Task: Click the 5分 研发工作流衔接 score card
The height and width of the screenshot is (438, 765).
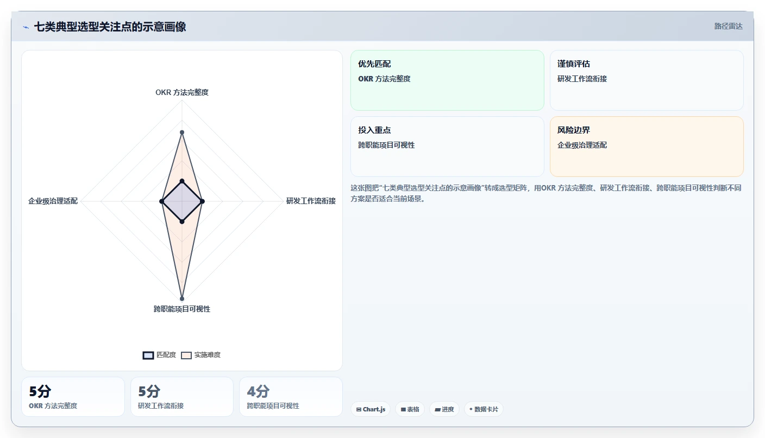Action: pos(182,397)
